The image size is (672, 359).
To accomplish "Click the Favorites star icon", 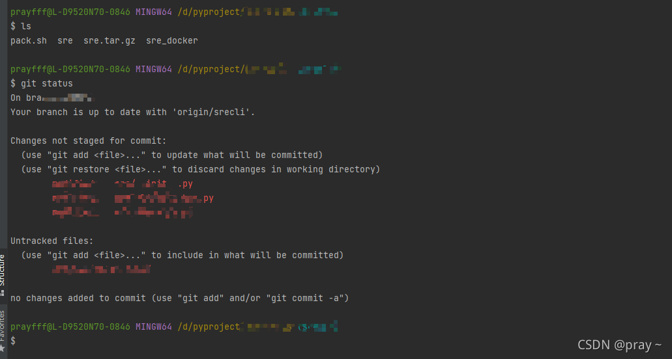I will [x=3, y=349].
